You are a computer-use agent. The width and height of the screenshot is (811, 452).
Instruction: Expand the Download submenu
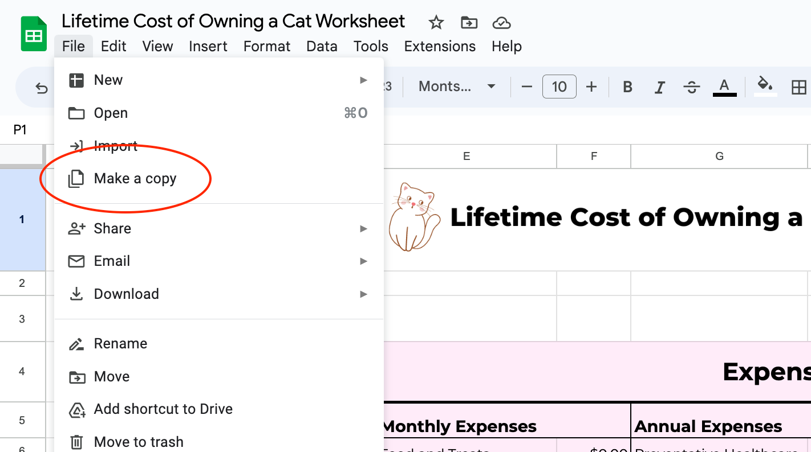pyautogui.click(x=126, y=294)
